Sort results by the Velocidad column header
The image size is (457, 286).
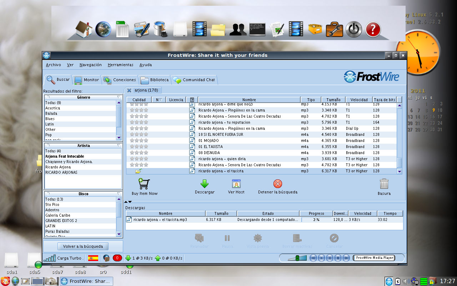click(x=359, y=100)
